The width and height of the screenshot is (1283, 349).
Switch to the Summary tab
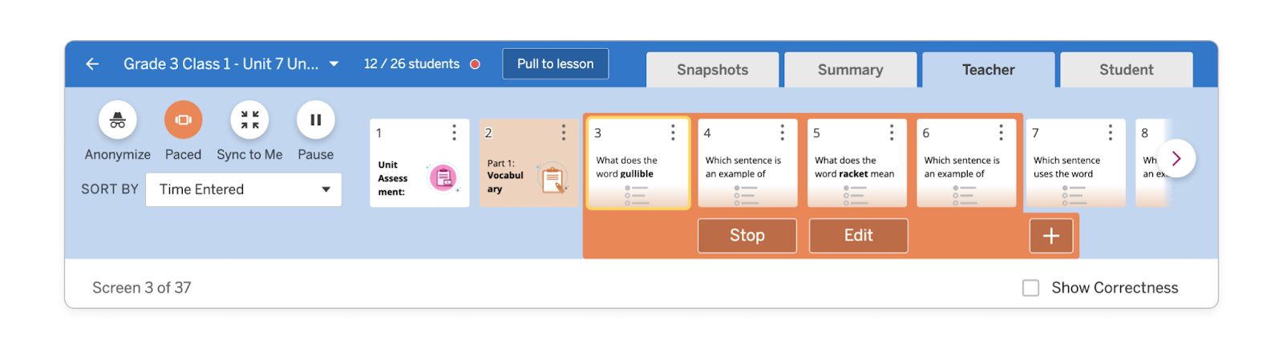pyautogui.click(x=850, y=70)
